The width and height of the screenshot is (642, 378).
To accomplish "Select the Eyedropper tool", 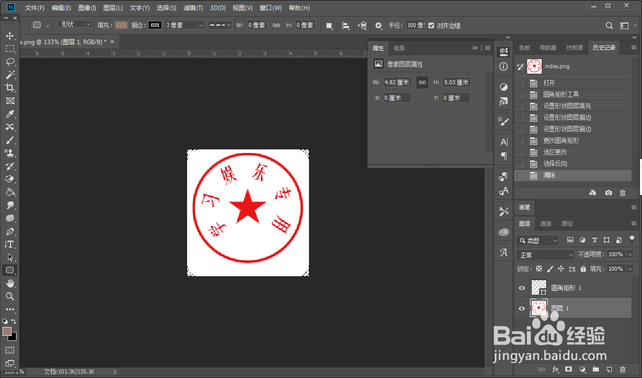I will coord(10,114).
